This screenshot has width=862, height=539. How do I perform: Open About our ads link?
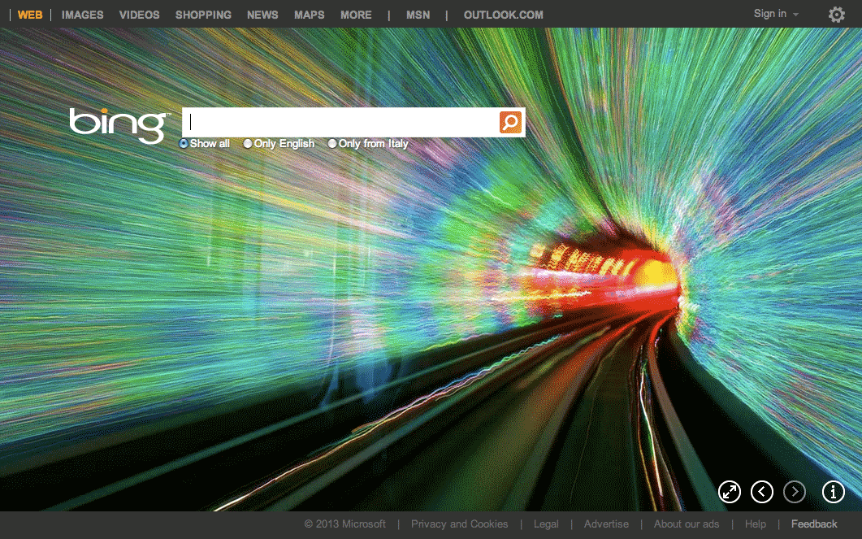coord(686,524)
